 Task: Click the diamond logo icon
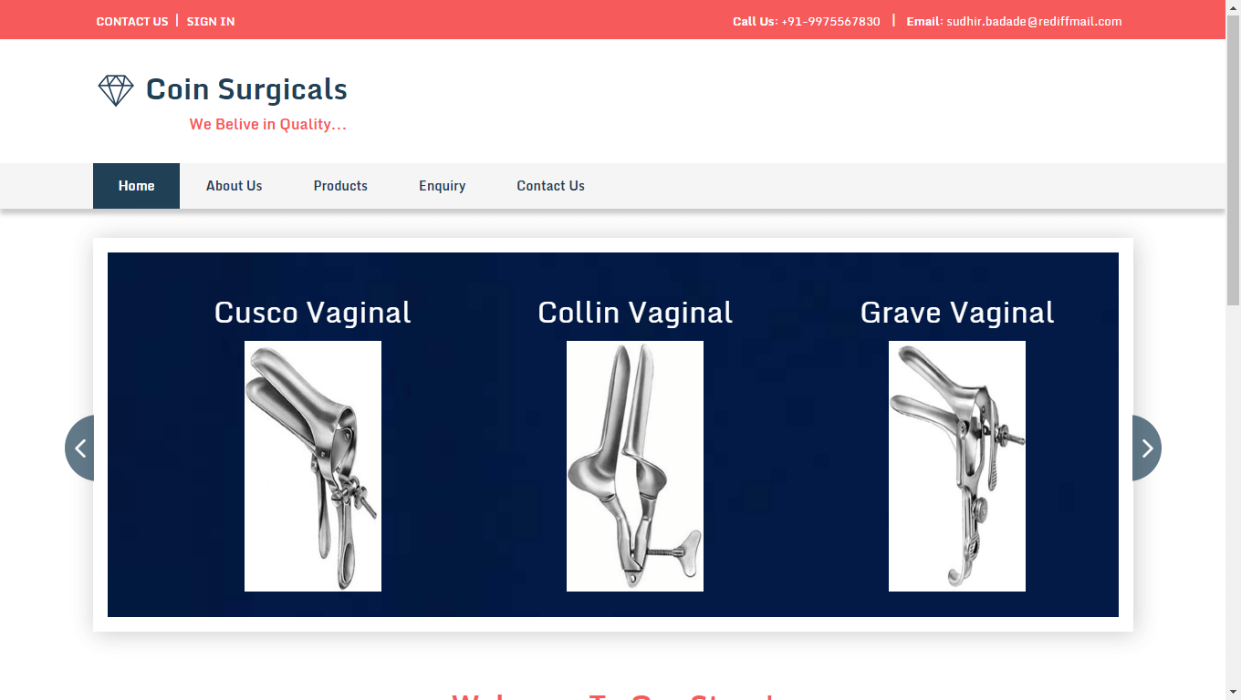pos(116,90)
